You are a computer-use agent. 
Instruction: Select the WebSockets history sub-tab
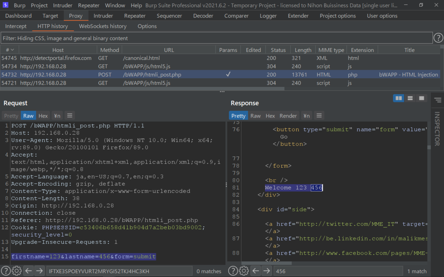103,26
